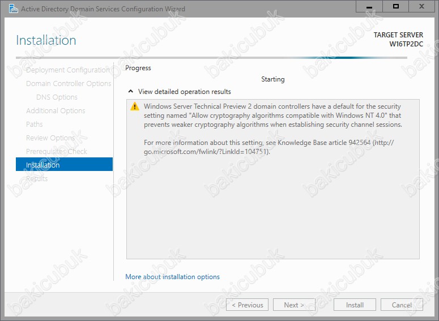Click the W16TP2DC target server name

(x=406, y=44)
